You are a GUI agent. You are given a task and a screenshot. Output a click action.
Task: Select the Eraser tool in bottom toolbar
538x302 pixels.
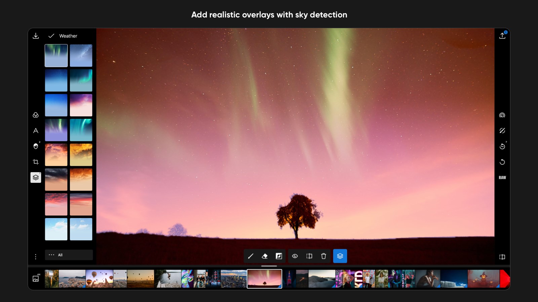click(265, 256)
